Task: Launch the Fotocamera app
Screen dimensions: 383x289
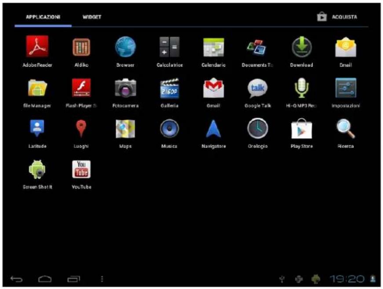Action: [x=125, y=88]
